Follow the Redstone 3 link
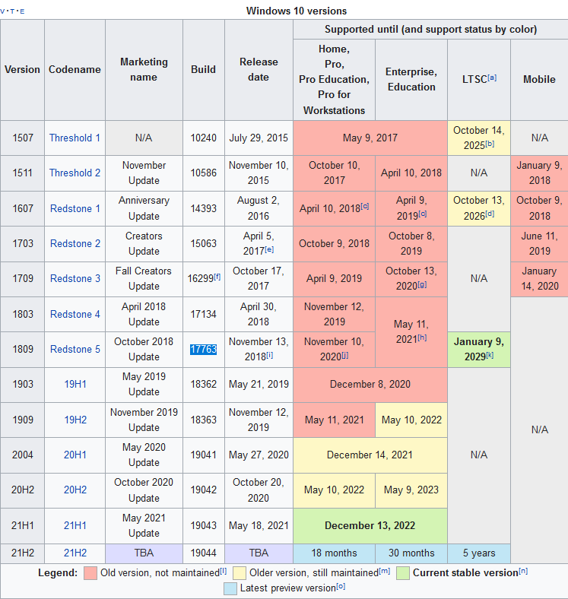The width and height of the screenshot is (568, 599). [x=75, y=278]
